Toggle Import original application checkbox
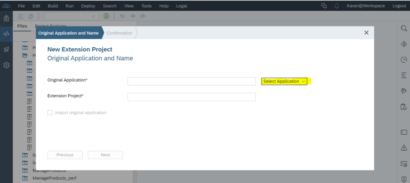Screen dimensions: 410x183 (x=50, y=113)
